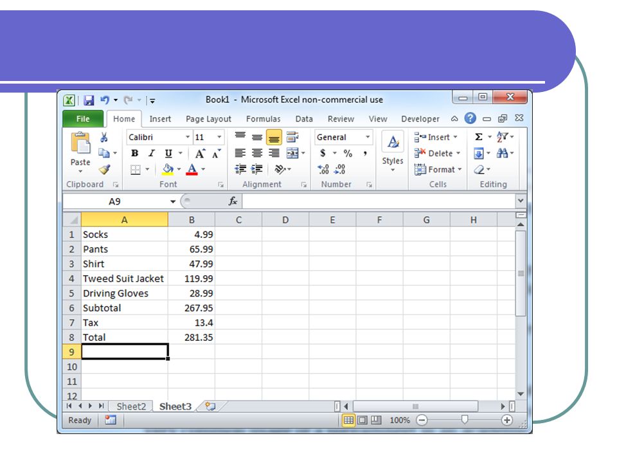Click the Middle Align icon
The height and width of the screenshot is (463, 617).
click(257, 137)
